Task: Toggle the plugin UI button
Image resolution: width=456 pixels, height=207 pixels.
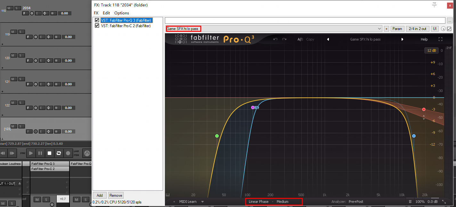Action: 435,29
